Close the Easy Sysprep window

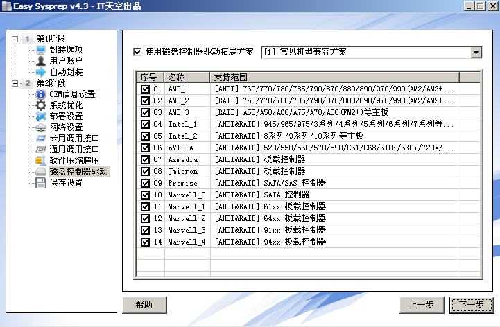(492, 6)
